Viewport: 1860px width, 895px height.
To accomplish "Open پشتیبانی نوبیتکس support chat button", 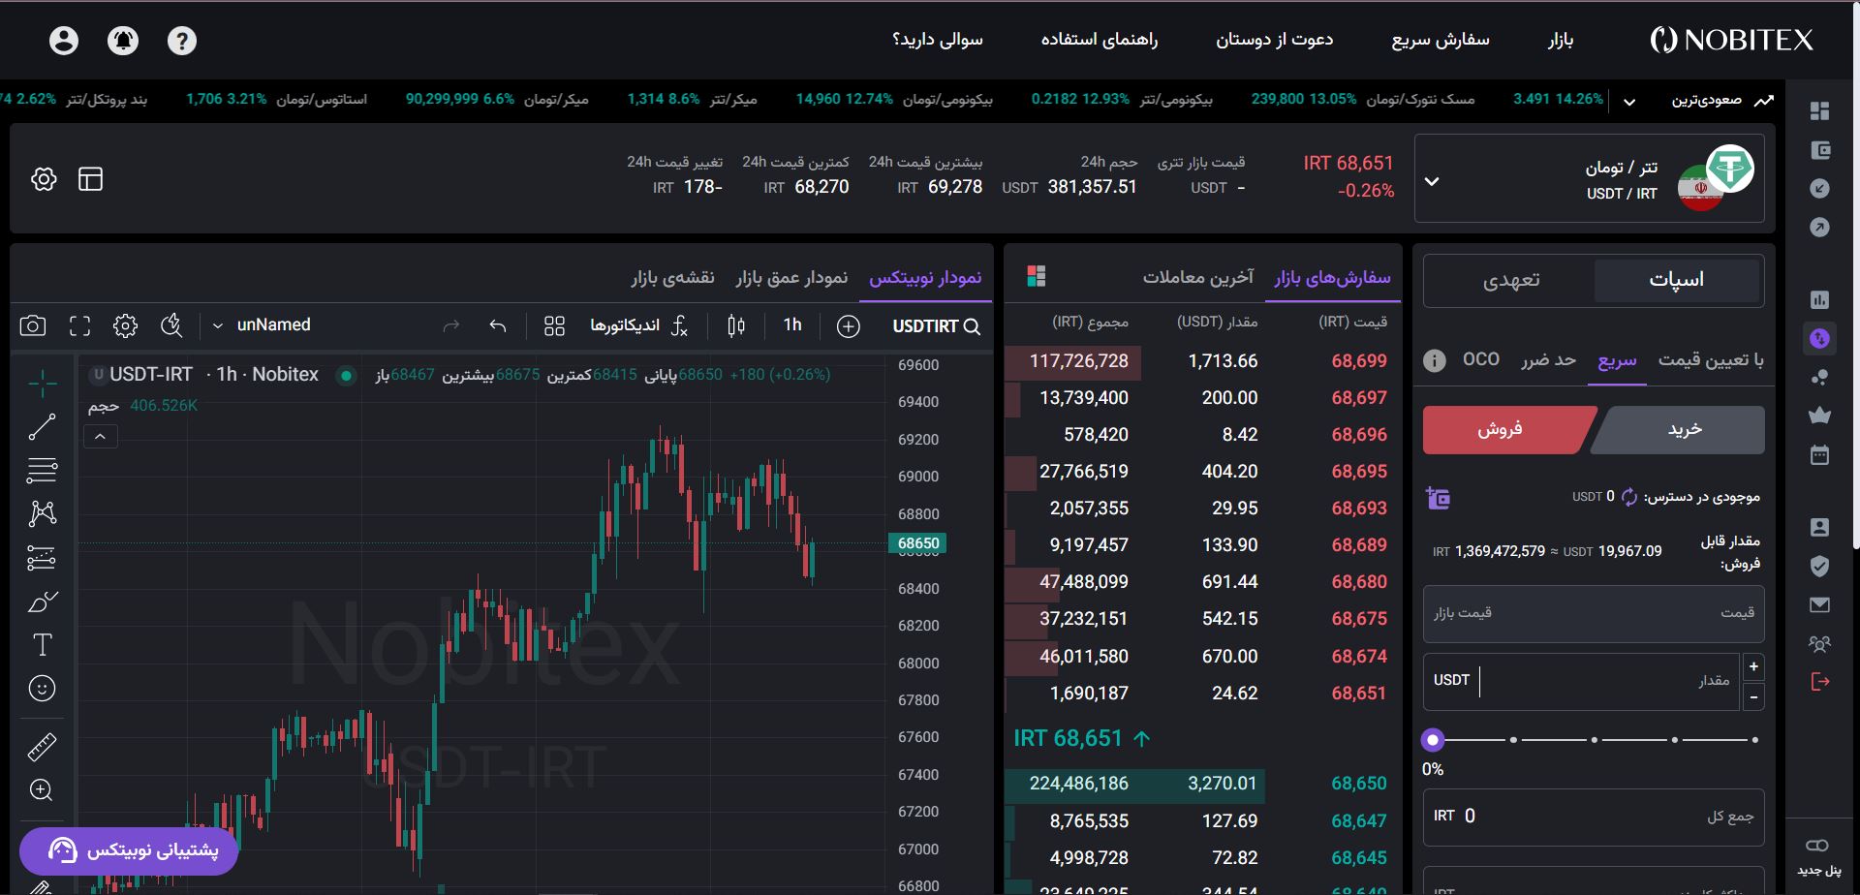I will pos(129,850).
